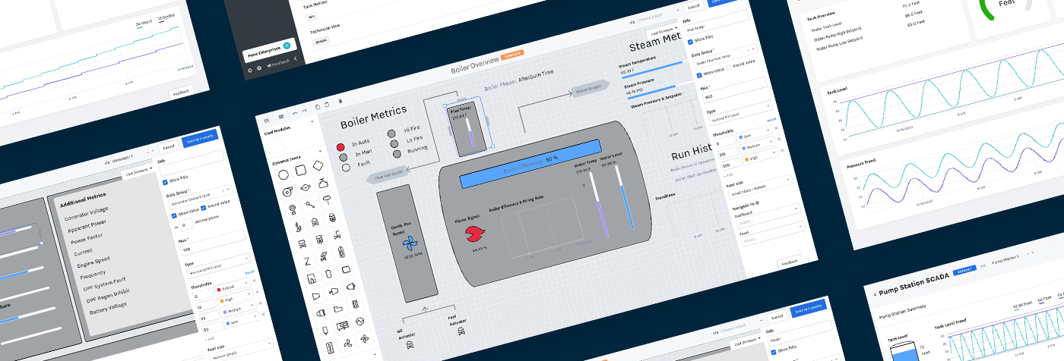Select the blue fan icon in Comb. Fan Speed
Viewport: 1064px width, 361px height.
409,244
